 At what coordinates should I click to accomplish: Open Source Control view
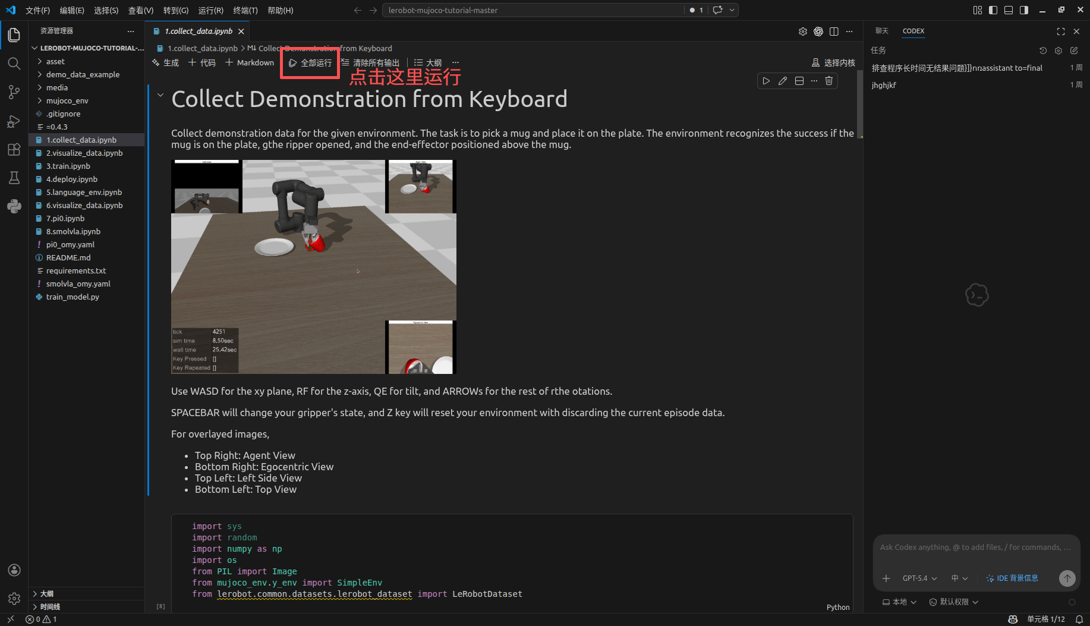pyautogui.click(x=14, y=92)
